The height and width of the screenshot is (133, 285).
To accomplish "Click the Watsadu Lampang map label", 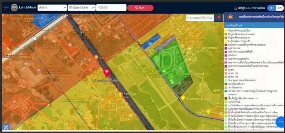I will click(x=17, y=57).
